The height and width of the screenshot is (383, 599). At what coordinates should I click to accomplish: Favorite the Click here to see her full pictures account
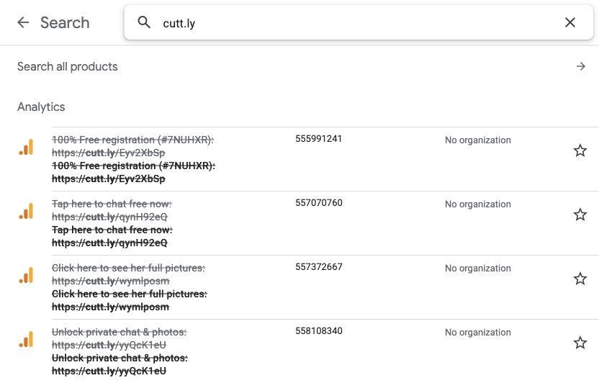[580, 279]
